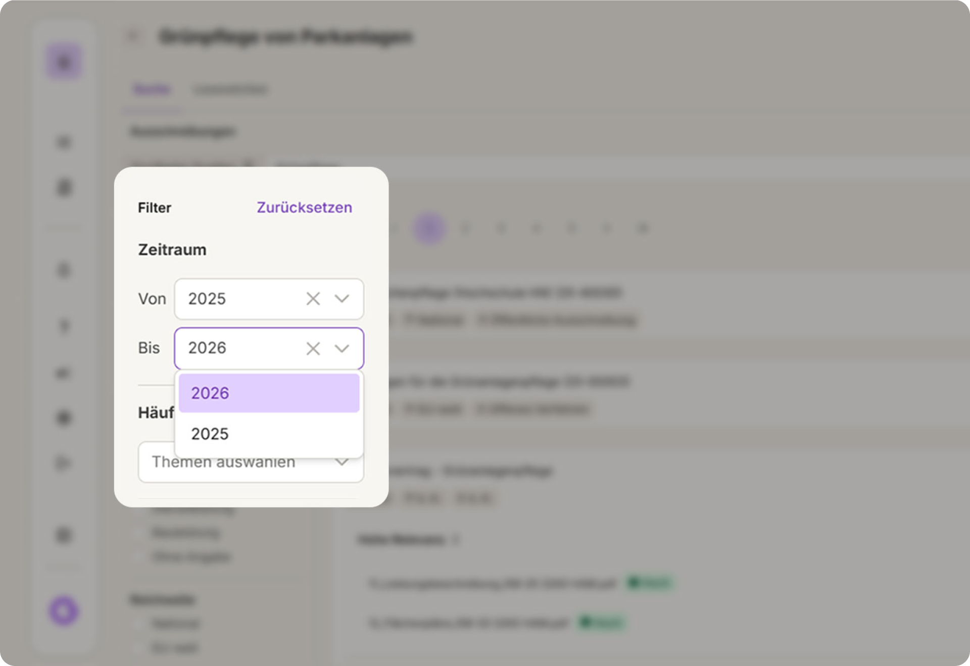Viewport: 970px width, 666px height.
Task: Click the Zurücksetzen link in Filter
Action: [304, 208]
